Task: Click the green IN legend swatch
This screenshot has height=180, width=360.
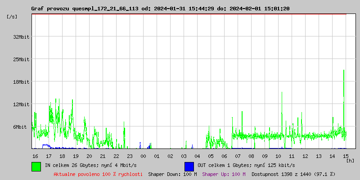Action: [x=36, y=166]
